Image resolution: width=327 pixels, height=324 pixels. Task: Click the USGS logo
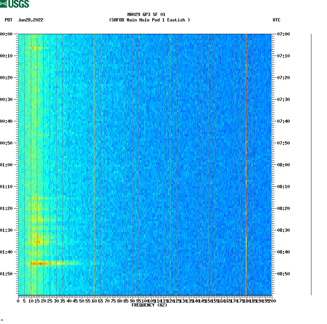click(15, 4)
